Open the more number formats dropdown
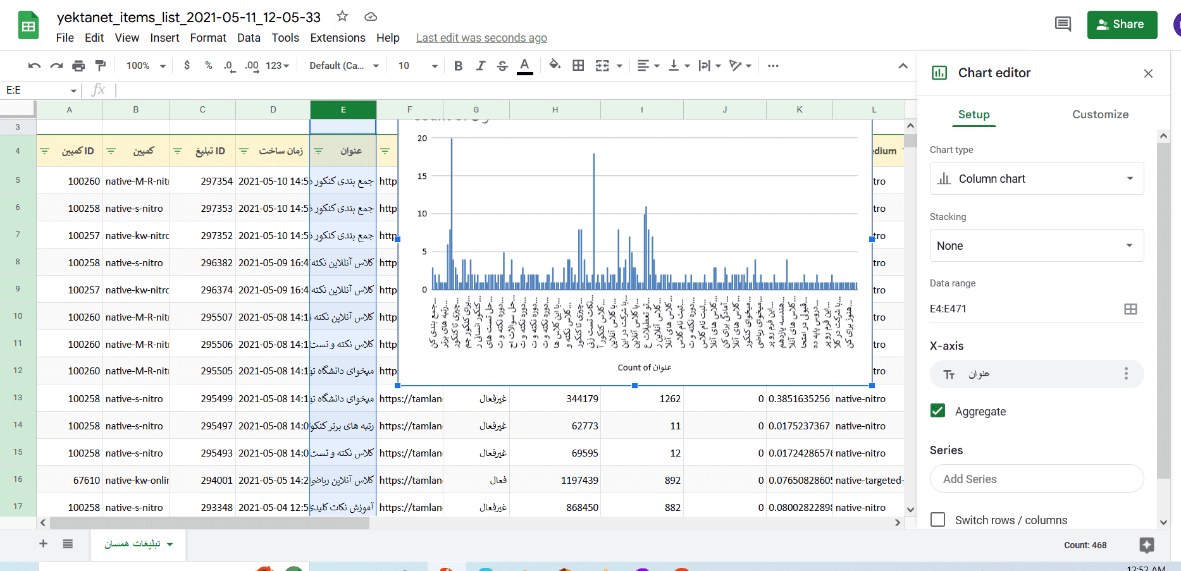The width and height of the screenshot is (1181, 571). 277,66
